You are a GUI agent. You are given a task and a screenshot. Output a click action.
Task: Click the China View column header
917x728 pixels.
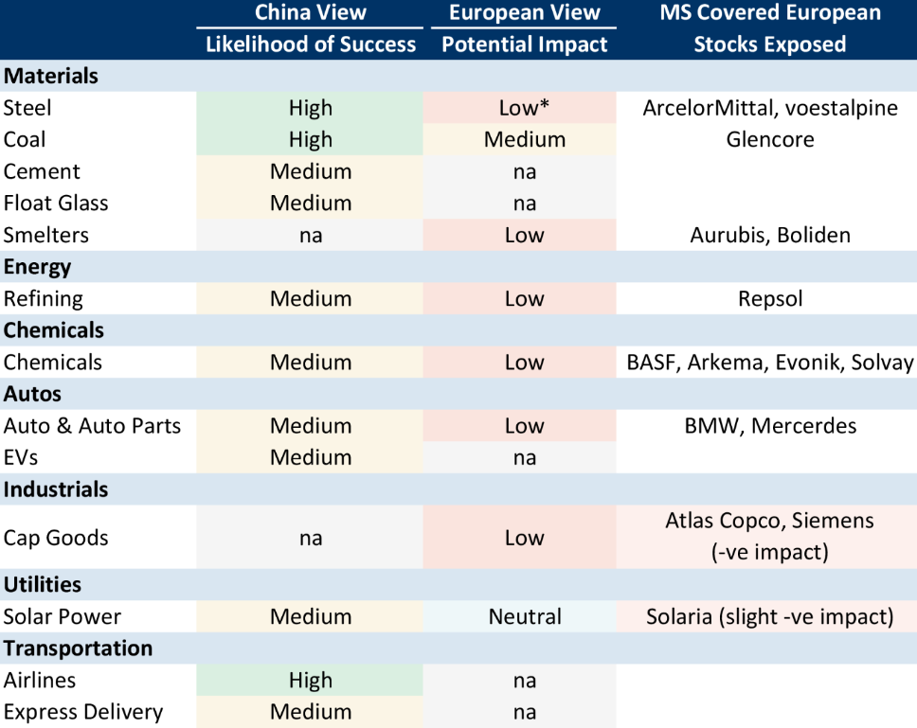(310, 13)
